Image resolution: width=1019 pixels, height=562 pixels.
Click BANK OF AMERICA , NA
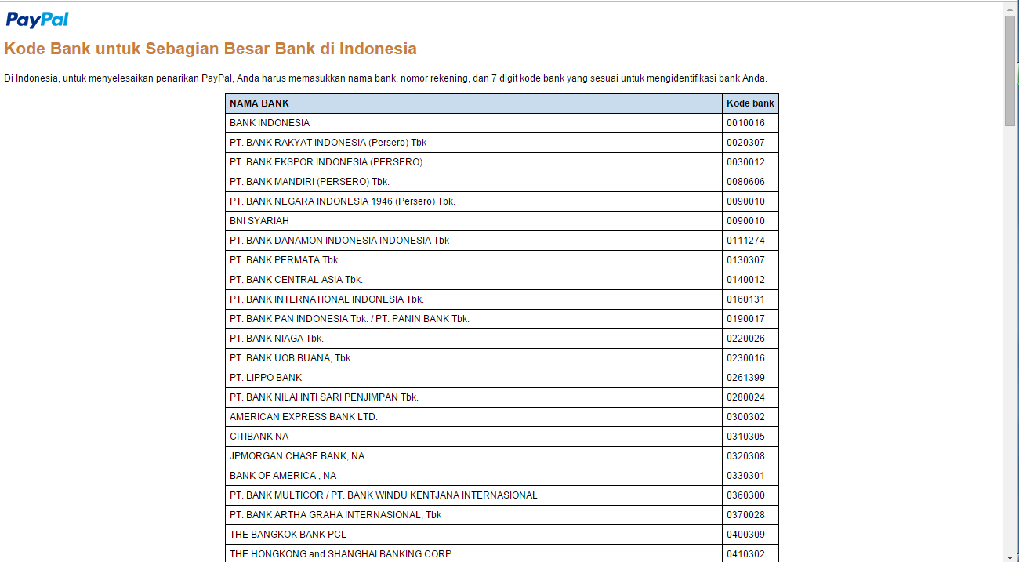tap(283, 476)
